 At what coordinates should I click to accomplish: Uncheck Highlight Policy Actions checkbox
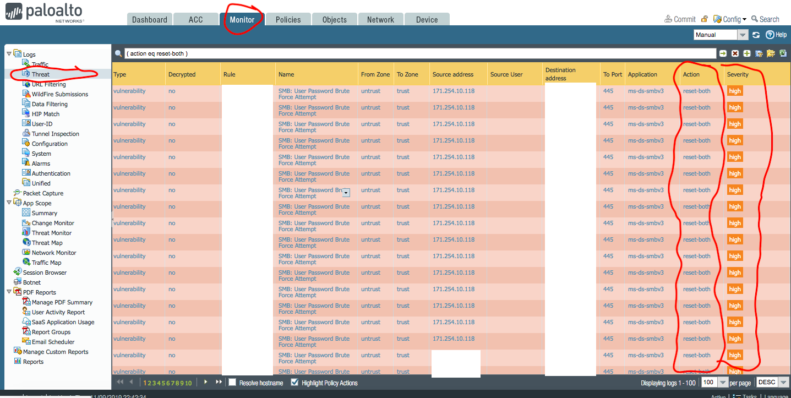coord(294,383)
